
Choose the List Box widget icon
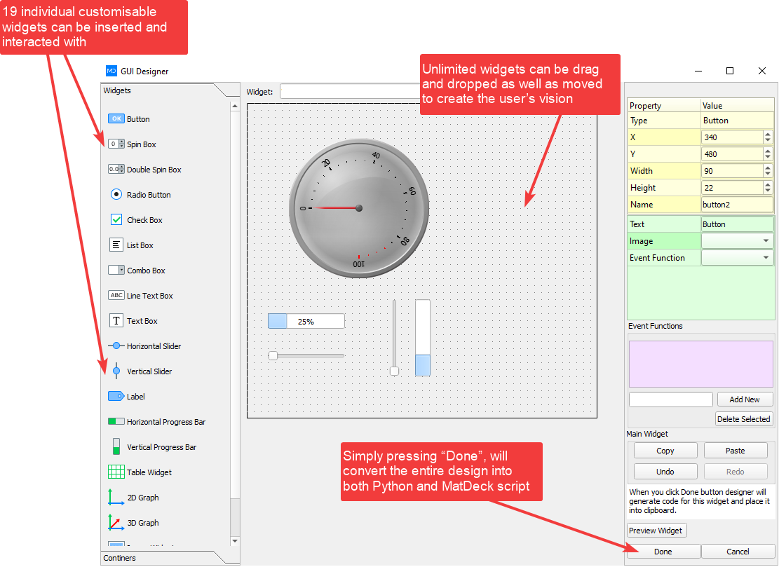[116, 245]
